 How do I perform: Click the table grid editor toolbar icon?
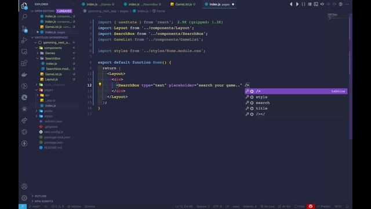tap(310, 4)
